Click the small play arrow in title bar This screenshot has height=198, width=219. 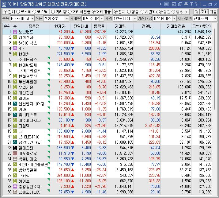pyautogui.click(x=161, y=4)
